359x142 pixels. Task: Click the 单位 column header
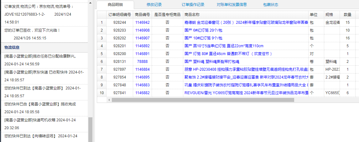click(x=316, y=15)
